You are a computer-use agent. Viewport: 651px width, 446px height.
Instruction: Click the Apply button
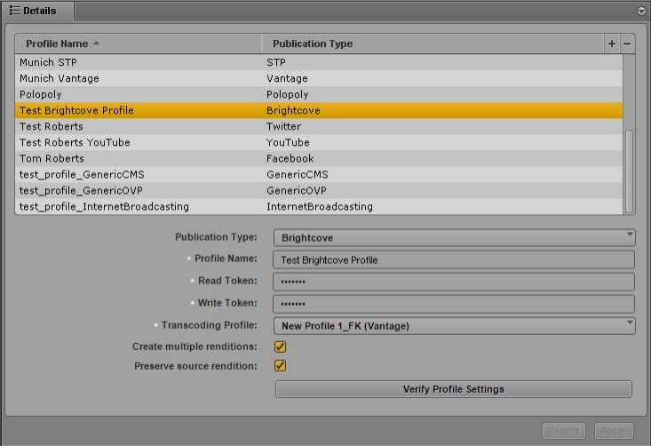point(614,431)
